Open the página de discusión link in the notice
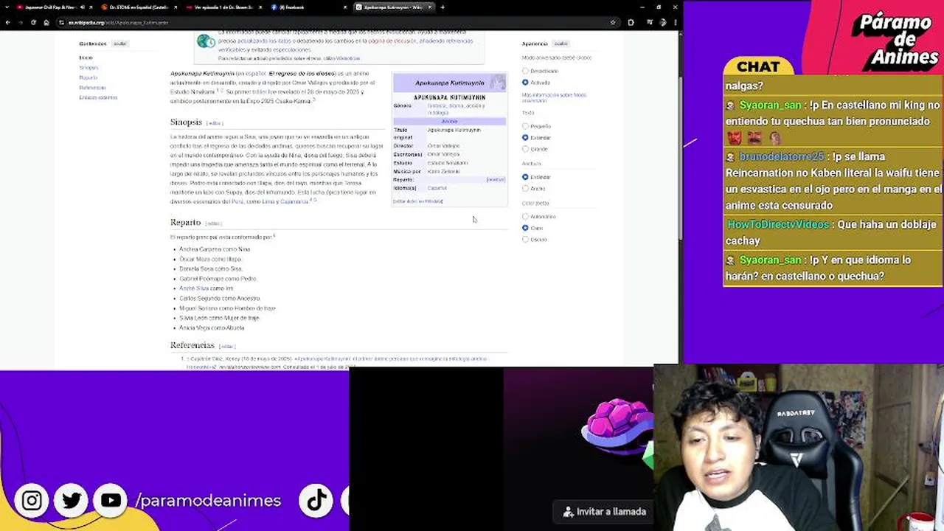This screenshot has width=944, height=531. point(392,41)
